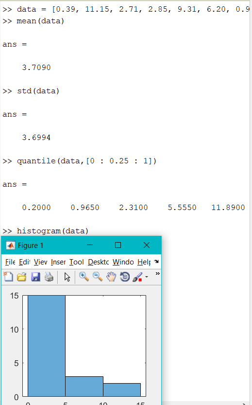Screen dimensions: 252x405
Task: Select the Rotate 3D tool
Action: [x=125, y=277]
